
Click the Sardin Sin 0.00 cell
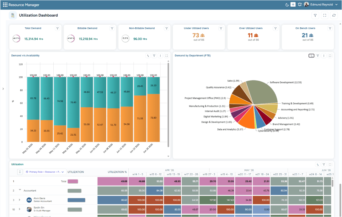tap(261, 209)
